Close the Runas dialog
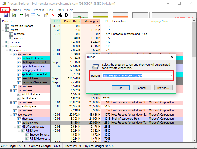The height and width of the screenshot is (149, 197). click(x=172, y=57)
